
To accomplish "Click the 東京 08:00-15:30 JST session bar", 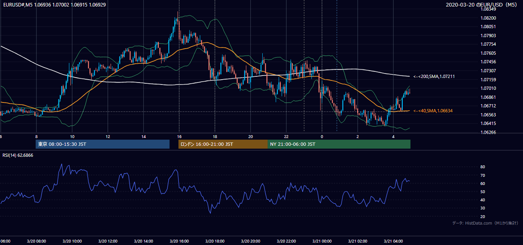I will (x=102, y=144).
